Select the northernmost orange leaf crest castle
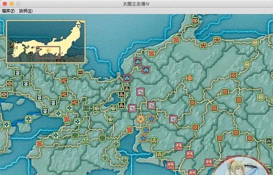The width and height of the screenshot is (273, 175). click(64, 81)
